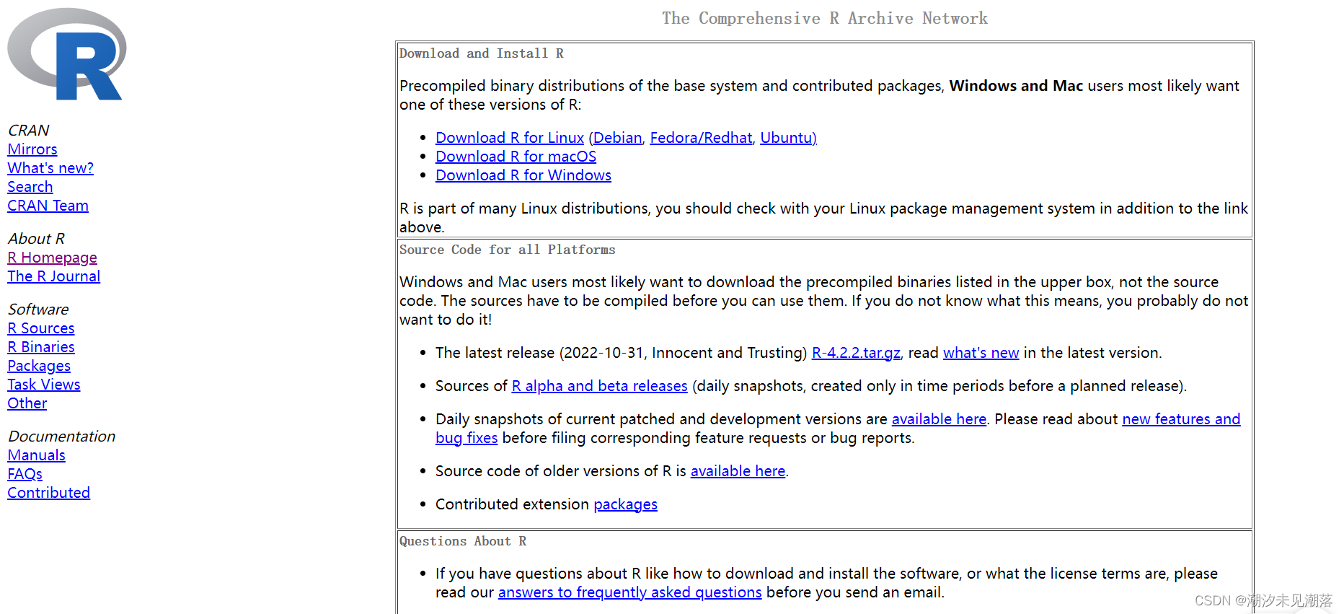Open the R Sources link
The height and width of the screenshot is (614, 1344).
pos(41,328)
